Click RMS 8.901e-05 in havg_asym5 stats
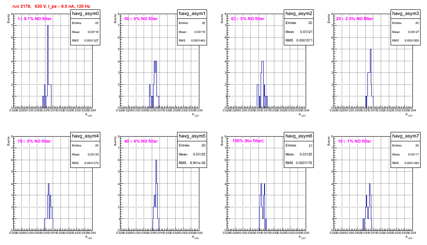427x245 pixels. point(192,163)
